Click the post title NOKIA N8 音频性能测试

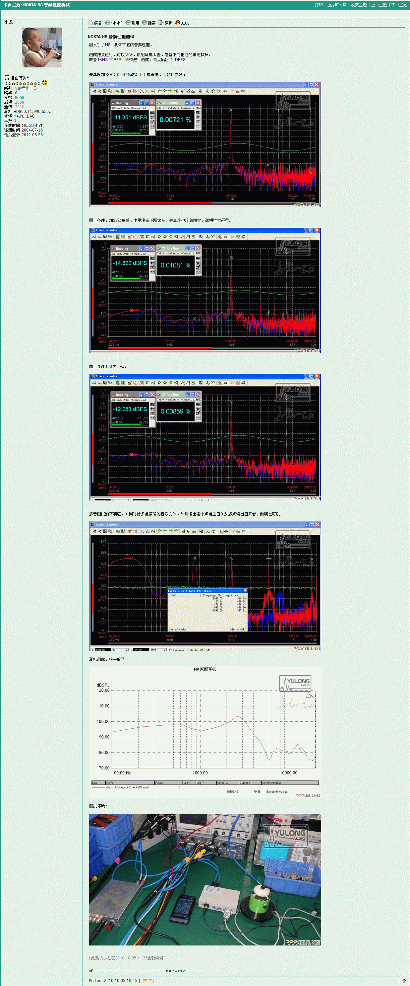point(111,37)
